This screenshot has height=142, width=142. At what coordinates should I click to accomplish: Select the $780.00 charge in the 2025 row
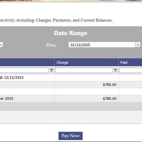coord(86,98)
